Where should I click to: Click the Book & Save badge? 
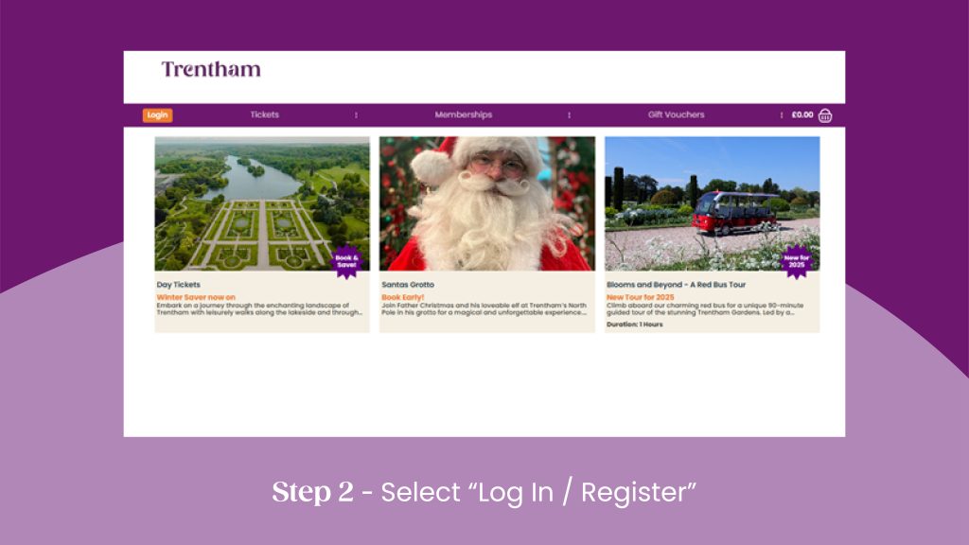(x=346, y=261)
